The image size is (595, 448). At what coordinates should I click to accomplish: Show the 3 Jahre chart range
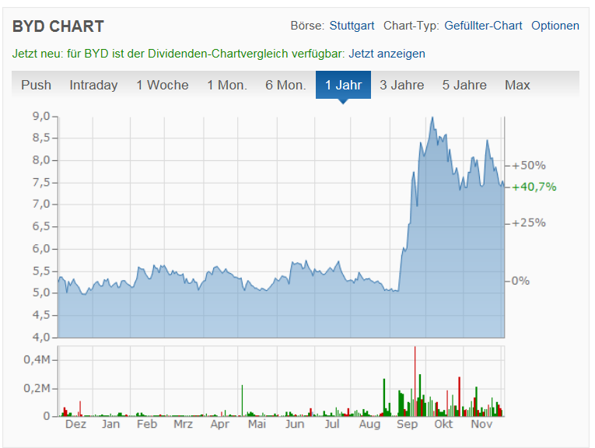402,85
